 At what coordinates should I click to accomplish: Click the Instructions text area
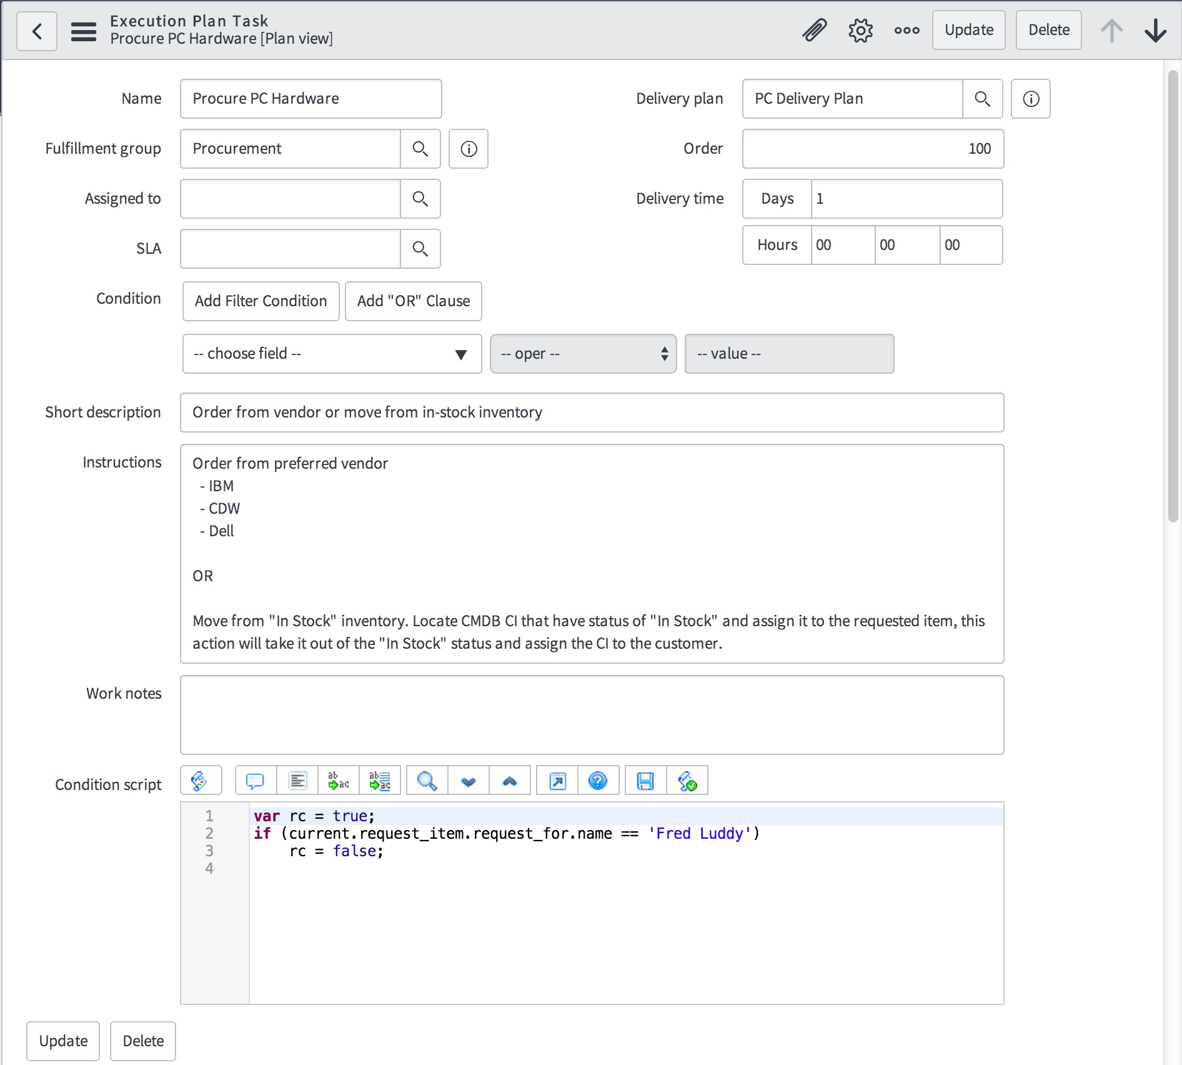[x=592, y=554]
